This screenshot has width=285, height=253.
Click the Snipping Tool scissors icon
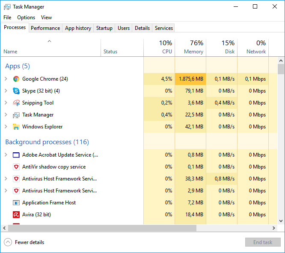tap(16, 103)
